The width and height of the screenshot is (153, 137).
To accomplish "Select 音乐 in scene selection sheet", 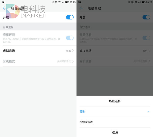I will pos(115,112).
